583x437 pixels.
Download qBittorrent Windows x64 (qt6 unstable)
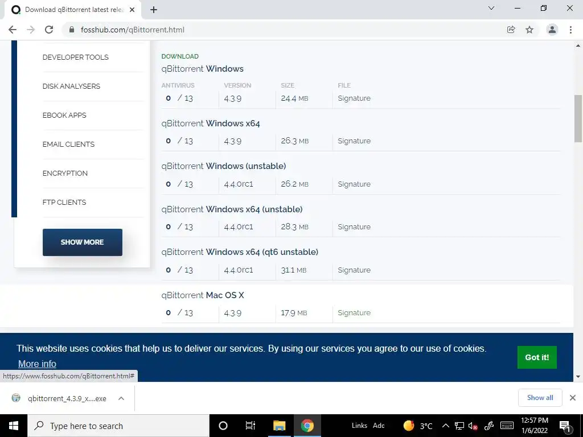[x=240, y=252]
